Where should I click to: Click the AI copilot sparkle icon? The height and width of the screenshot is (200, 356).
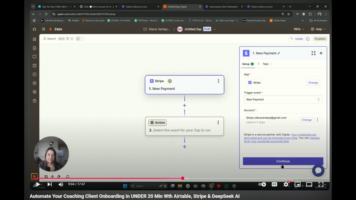[x=34, y=176]
